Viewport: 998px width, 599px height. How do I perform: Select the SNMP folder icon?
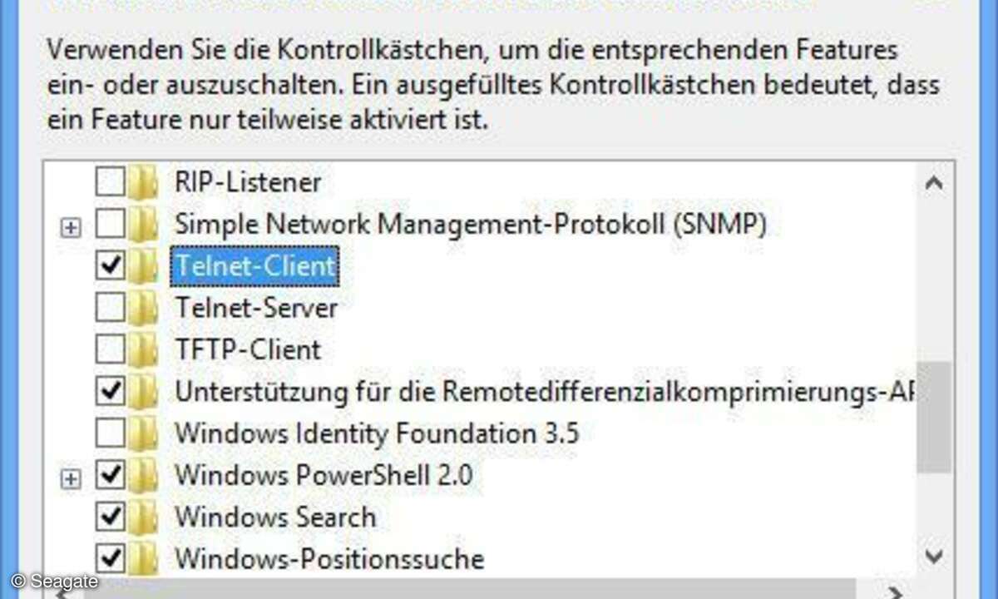(143, 224)
